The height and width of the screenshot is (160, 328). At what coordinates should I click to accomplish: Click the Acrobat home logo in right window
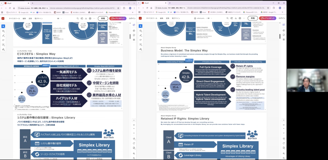(140, 18)
